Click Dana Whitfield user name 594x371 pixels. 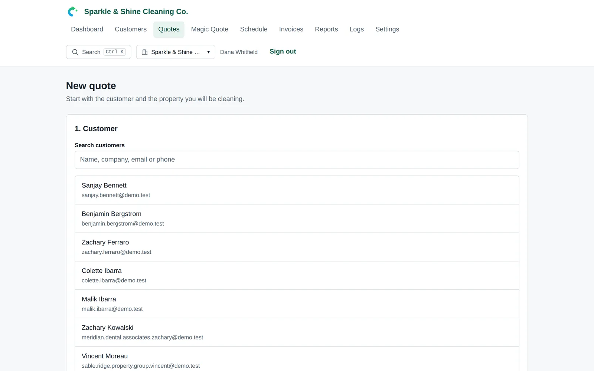pos(239,52)
